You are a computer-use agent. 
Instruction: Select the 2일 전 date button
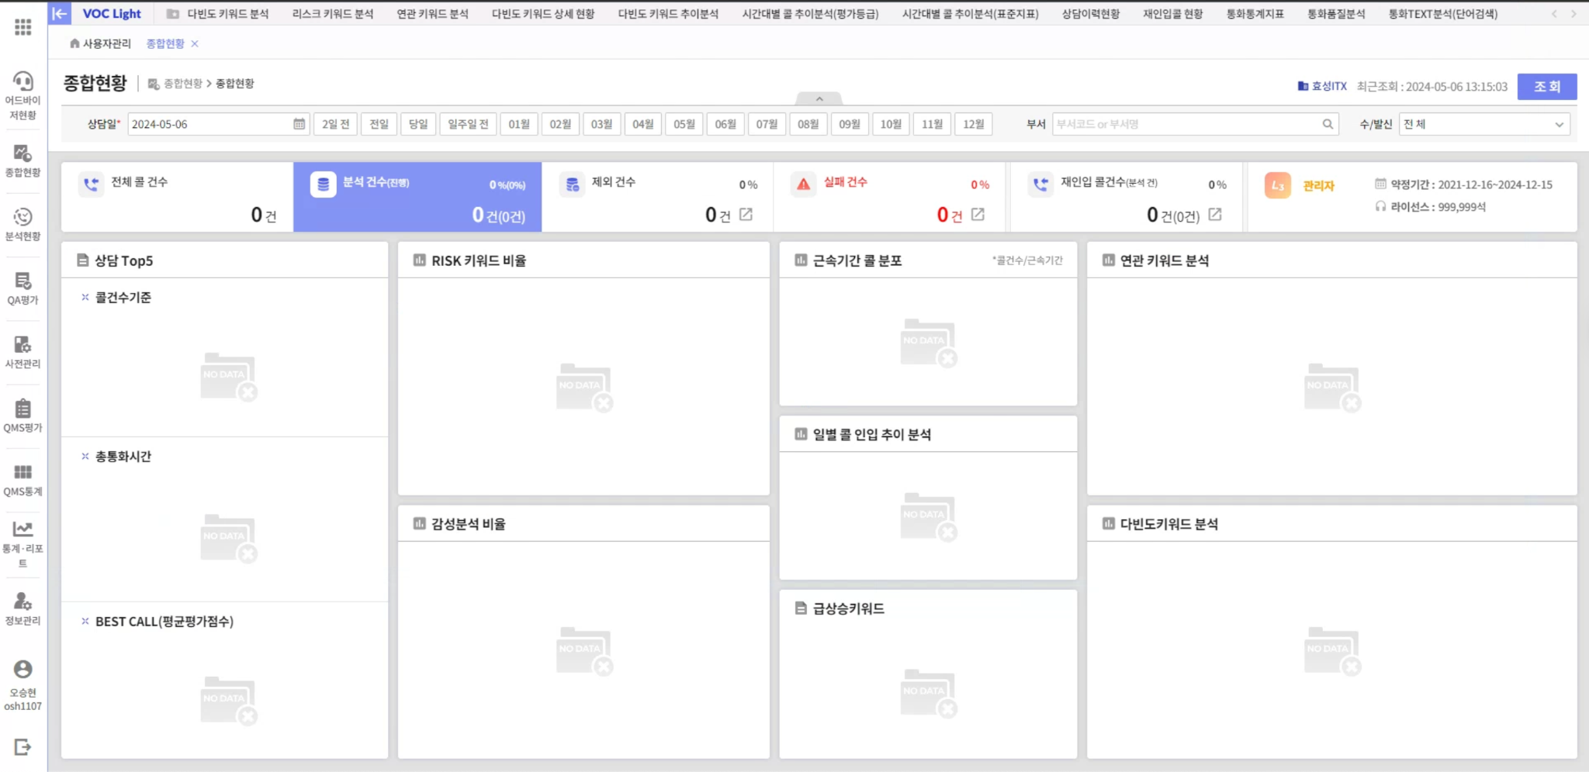335,124
